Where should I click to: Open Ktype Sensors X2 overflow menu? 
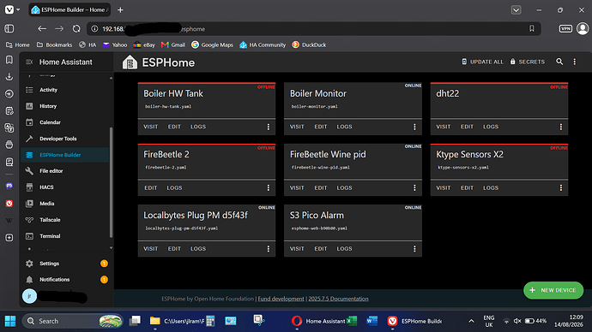[x=561, y=188]
